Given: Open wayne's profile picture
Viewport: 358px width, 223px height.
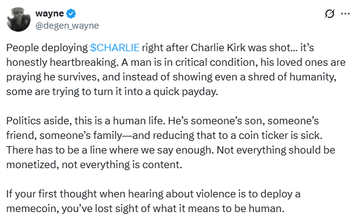Looking at the screenshot, I should pos(18,19).
